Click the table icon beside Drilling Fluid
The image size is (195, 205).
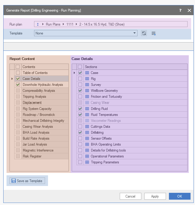pyautogui.click(x=87, y=109)
